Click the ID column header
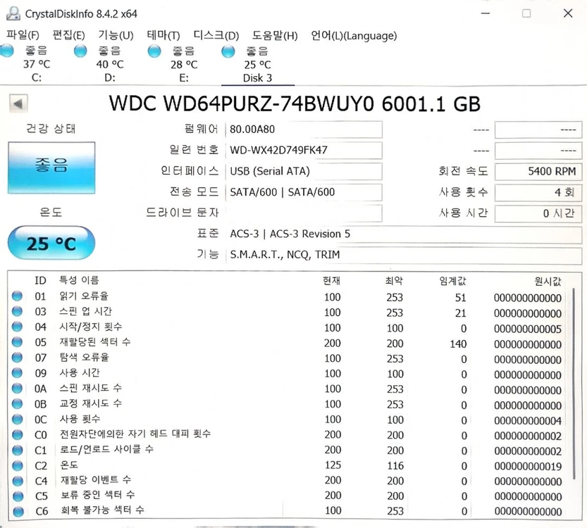The height and width of the screenshot is (528, 587). coord(40,280)
